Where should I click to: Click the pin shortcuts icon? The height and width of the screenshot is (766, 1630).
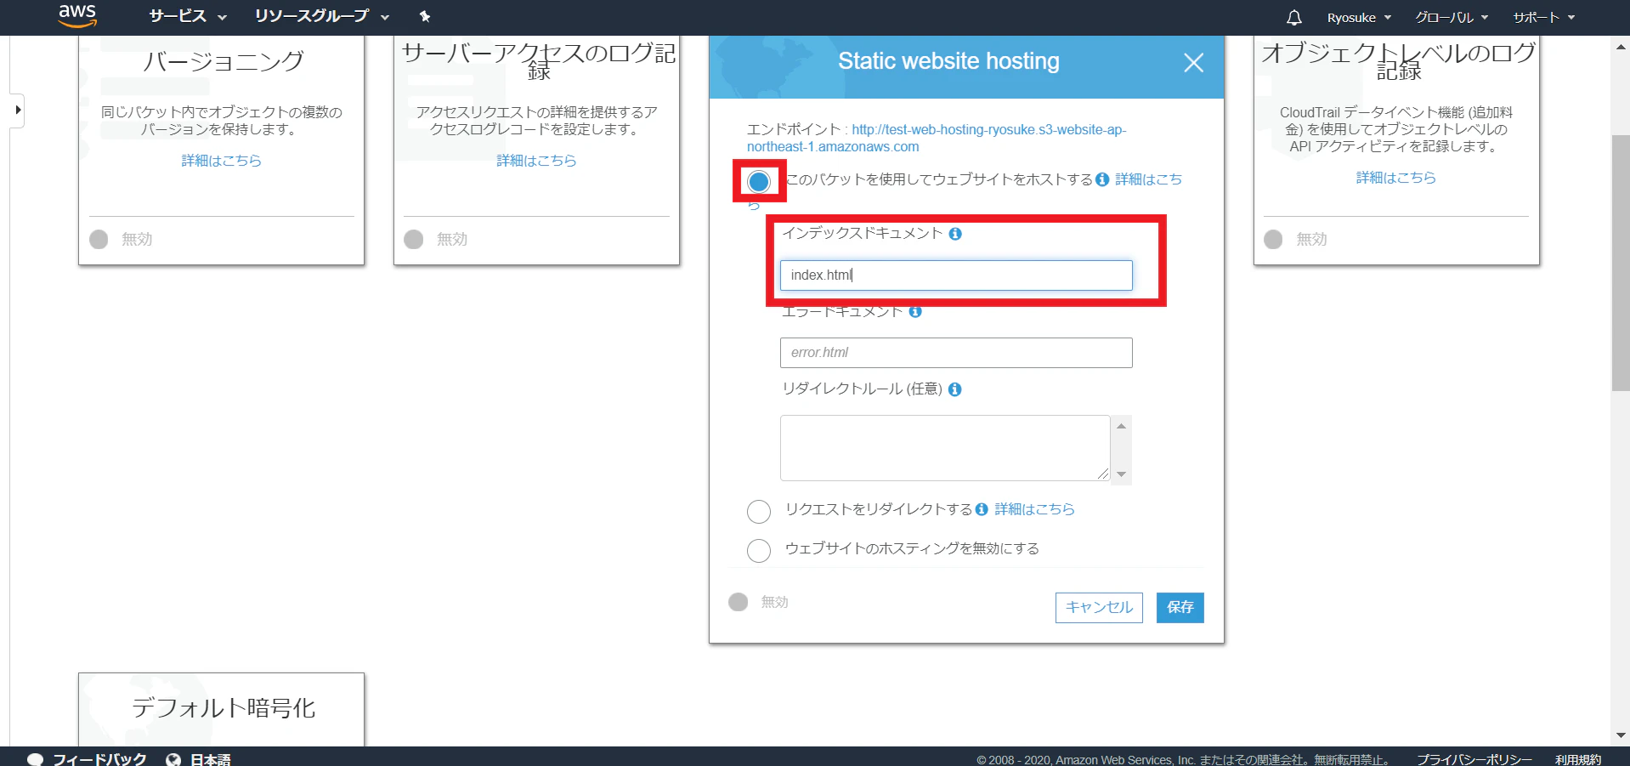point(425,16)
